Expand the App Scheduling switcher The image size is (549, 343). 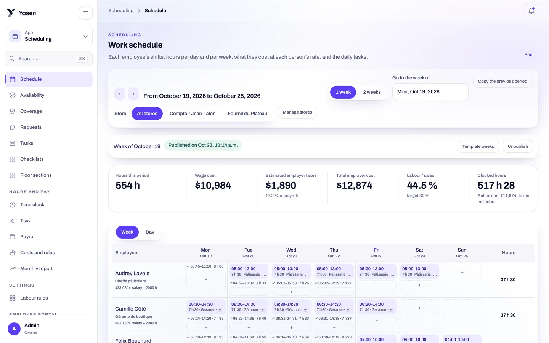click(49, 36)
